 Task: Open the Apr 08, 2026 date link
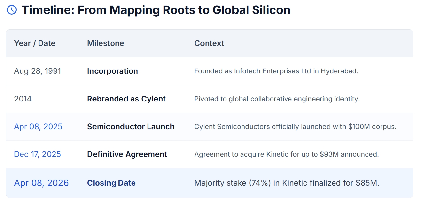coord(41,183)
